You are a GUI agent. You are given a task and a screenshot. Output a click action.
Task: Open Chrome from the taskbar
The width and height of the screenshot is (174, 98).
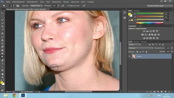14,96
